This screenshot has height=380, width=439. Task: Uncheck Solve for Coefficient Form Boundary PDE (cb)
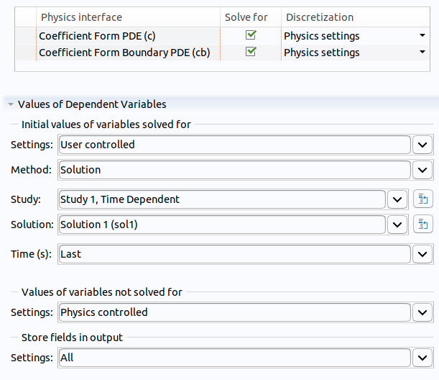(x=251, y=52)
